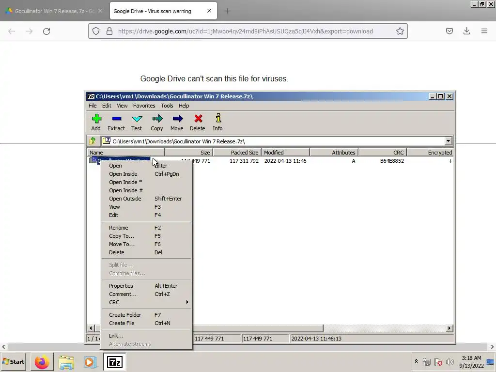The image size is (496, 372).
Task: Open Firefox from the taskbar
Action: (42, 362)
